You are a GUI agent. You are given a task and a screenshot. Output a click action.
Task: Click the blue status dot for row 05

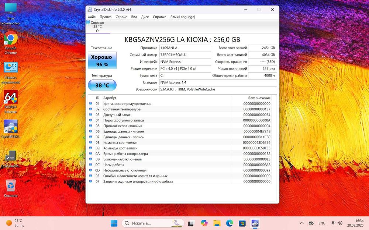click(90, 125)
